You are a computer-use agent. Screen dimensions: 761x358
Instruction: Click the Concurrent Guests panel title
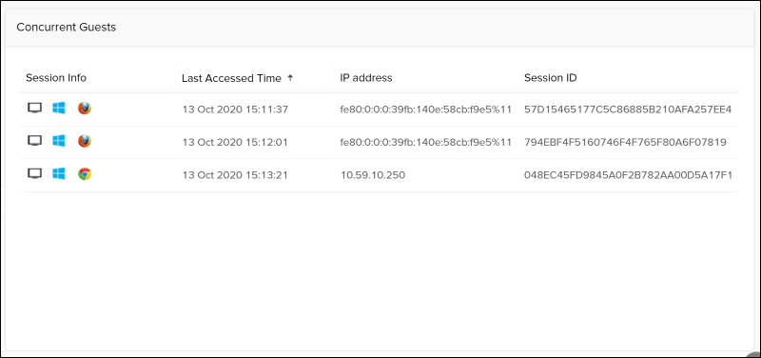(66, 28)
